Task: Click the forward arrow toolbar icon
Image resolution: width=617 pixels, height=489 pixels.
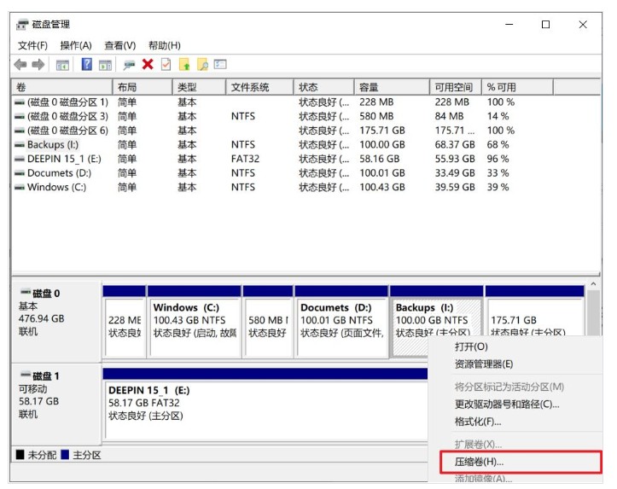Action: pos(38,65)
